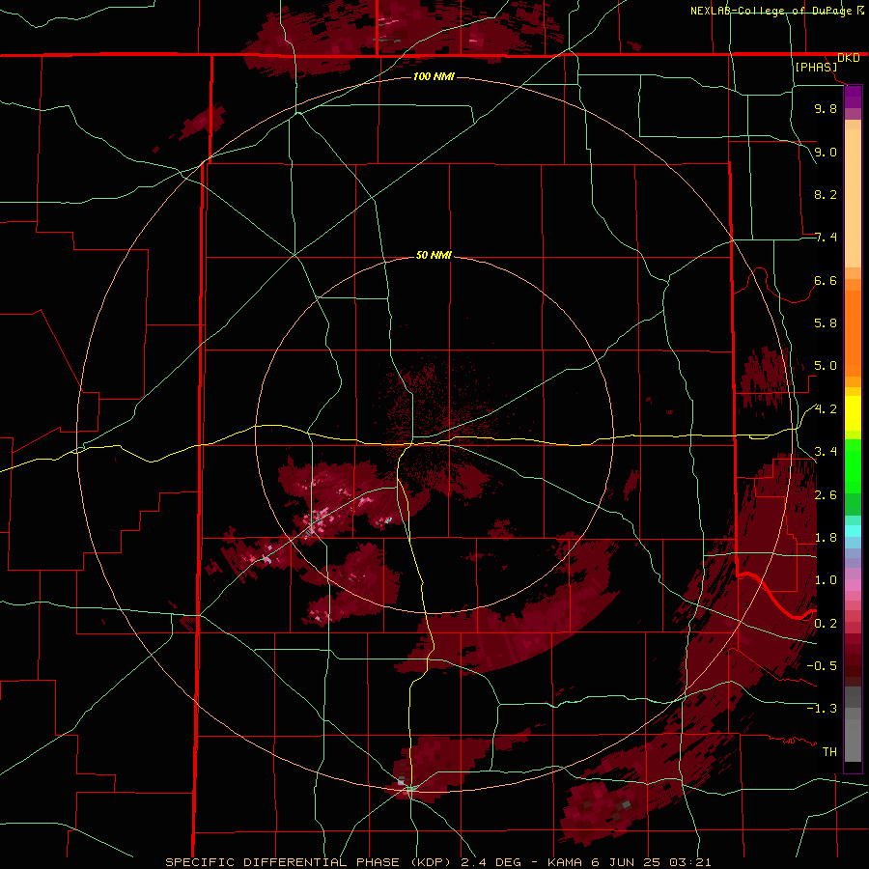Click the [PHAS] legend label
This screenshot has width=869, height=869.
click(x=816, y=68)
